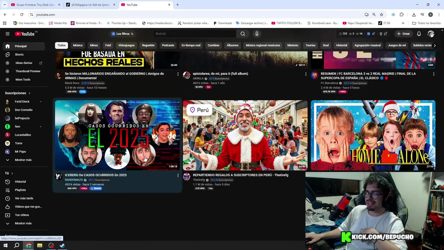Open Steam from the taskbar
Viewport: 444px width, 250px height.
pos(62,245)
